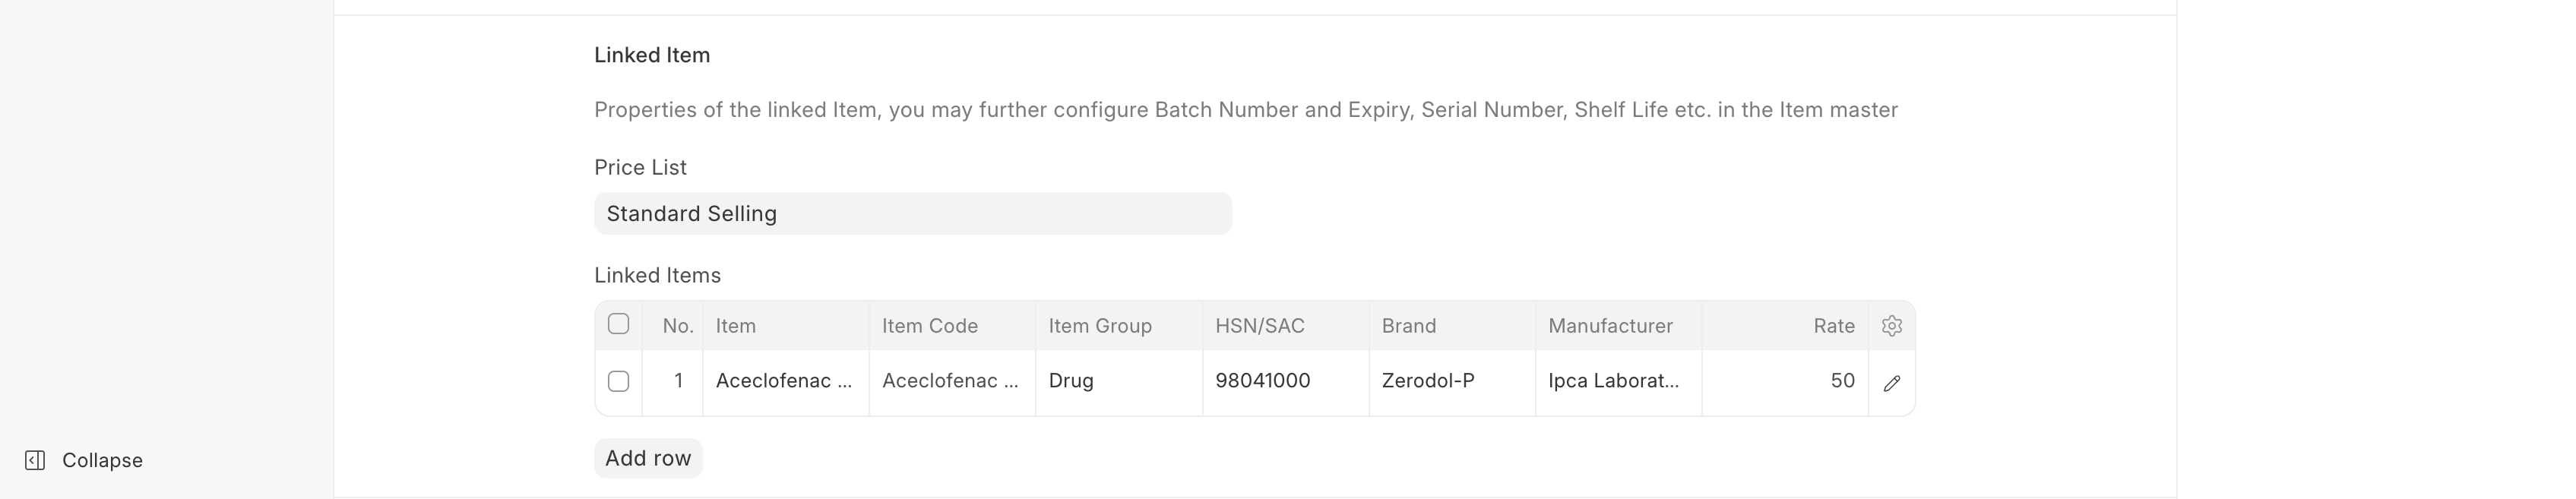The image size is (2576, 499).
Task: Open the Item cell showing Aceclofenac
Action: point(785,381)
